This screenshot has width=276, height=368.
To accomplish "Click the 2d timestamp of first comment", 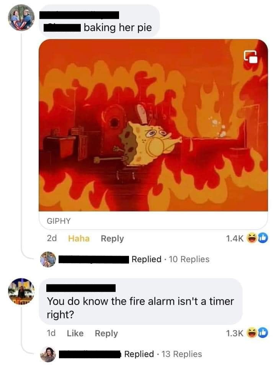I will point(52,238).
